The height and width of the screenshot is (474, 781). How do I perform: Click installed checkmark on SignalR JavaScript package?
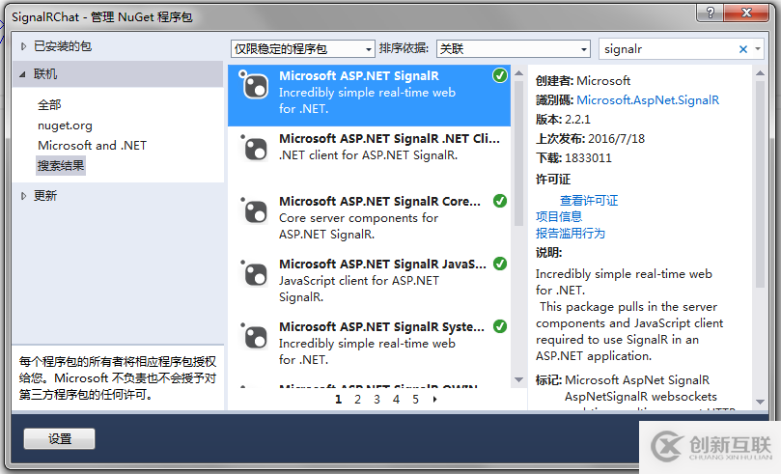pos(499,264)
